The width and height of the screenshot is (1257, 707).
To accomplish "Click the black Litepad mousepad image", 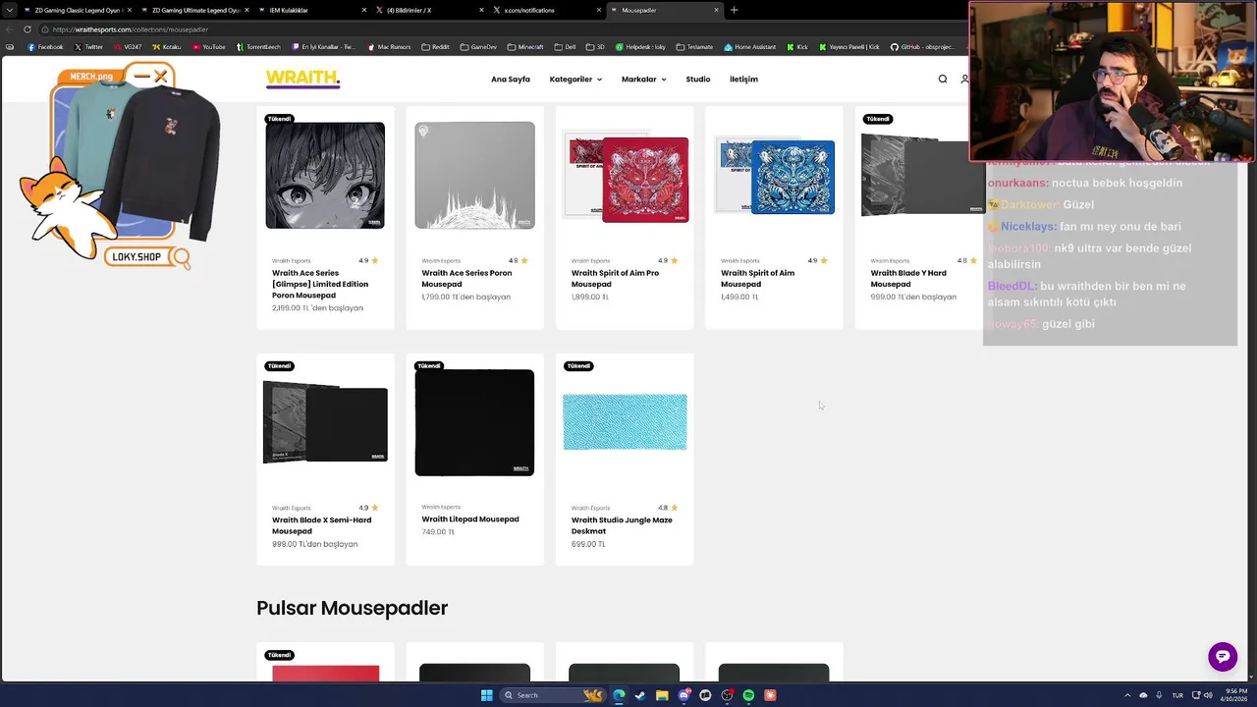I will point(474,422).
